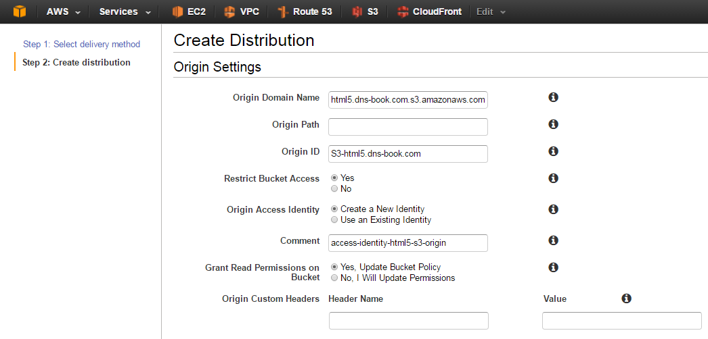Click the Comment input field

tap(408, 242)
